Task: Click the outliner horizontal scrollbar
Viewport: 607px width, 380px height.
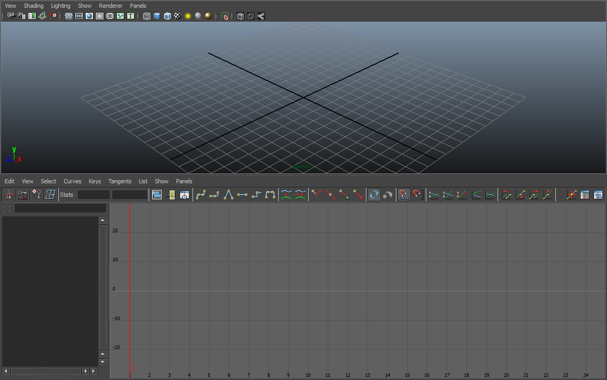Action: click(x=46, y=371)
